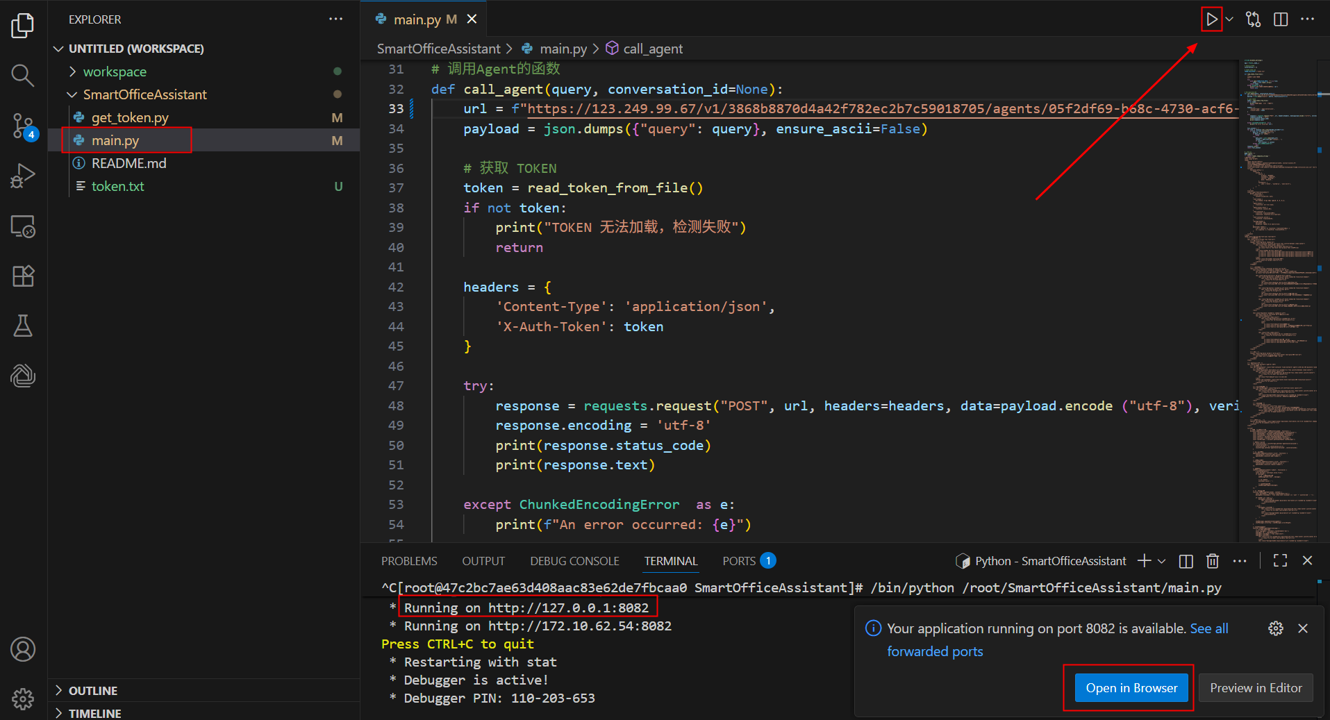
Task: Open get_token.py in the explorer
Action: tap(130, 118)
